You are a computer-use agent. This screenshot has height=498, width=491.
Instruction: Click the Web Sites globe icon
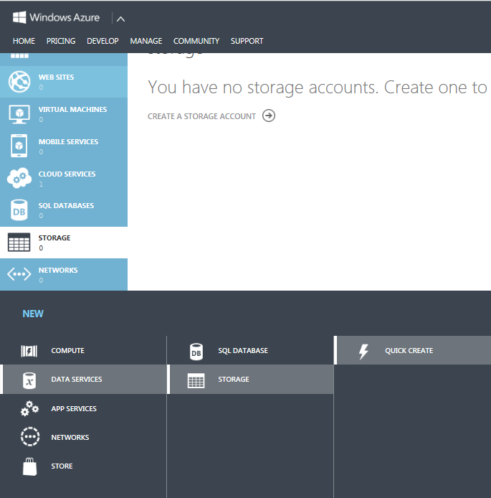[19, 82]
